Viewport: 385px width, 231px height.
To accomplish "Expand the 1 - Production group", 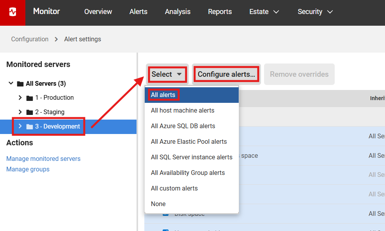I will (20, 97).
